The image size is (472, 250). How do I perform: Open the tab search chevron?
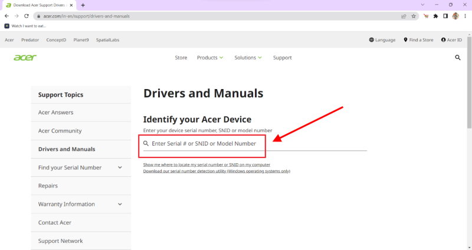(x=422, y=5)
